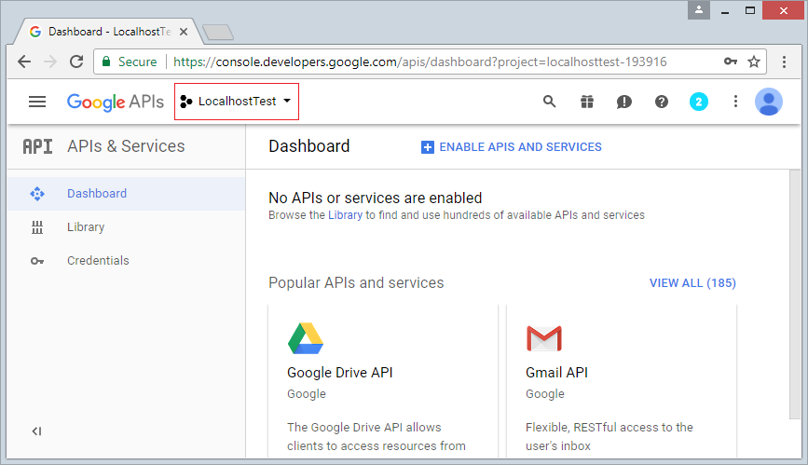Click the 'Popular APIs and services' heading
The height and width of the screenshot is (465, 808).
point(356,283)
